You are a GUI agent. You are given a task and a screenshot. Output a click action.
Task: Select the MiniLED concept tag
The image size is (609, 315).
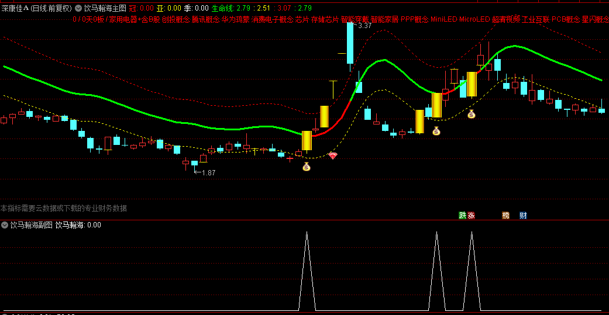tap(444, 19)
